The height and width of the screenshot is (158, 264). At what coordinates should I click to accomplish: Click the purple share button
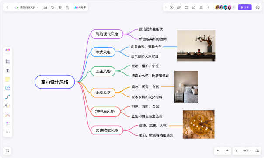(x=245, y=7)
